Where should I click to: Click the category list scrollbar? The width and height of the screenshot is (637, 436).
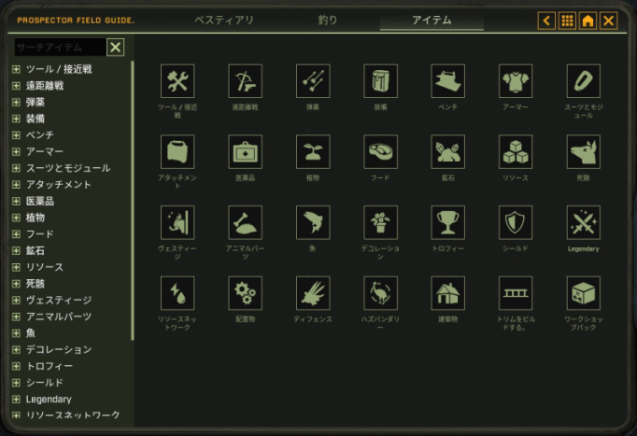pyautogui.click(x=133, y=201)
